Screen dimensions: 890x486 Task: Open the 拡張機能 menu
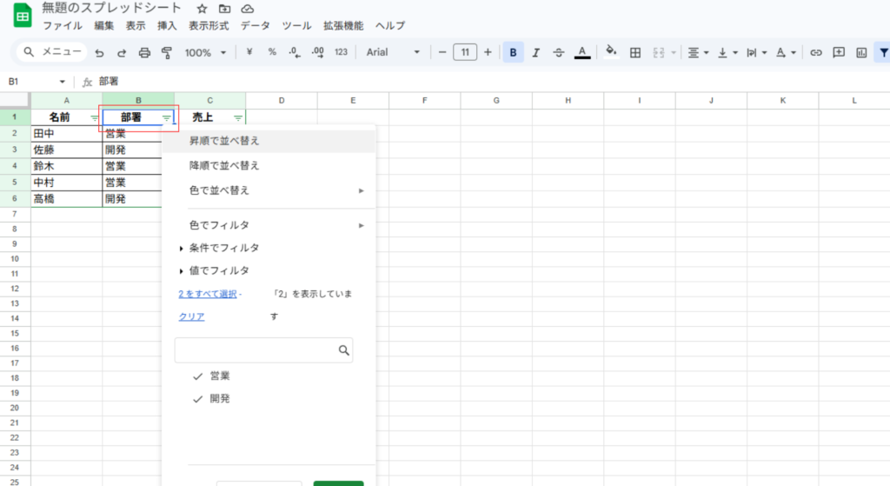coord(343,25)
